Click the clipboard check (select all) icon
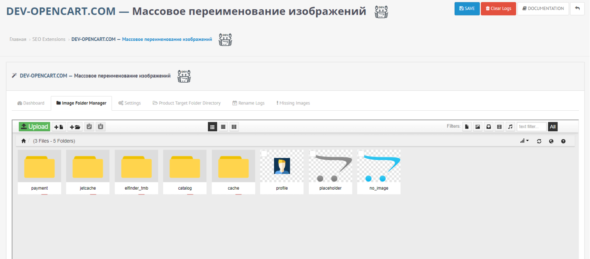Viewport: 590px width, 259px height. (89, 127)
